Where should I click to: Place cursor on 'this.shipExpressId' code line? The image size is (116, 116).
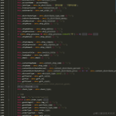click(42, 45)
